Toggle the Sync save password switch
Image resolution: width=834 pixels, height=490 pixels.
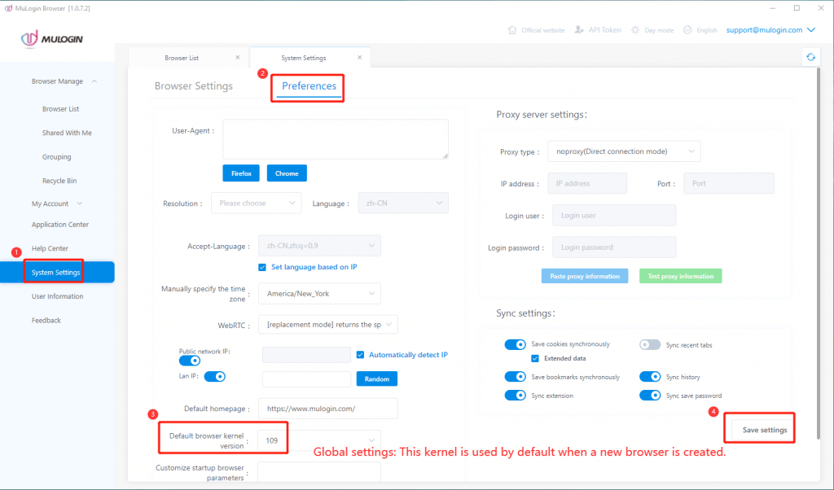coord(649,396)
